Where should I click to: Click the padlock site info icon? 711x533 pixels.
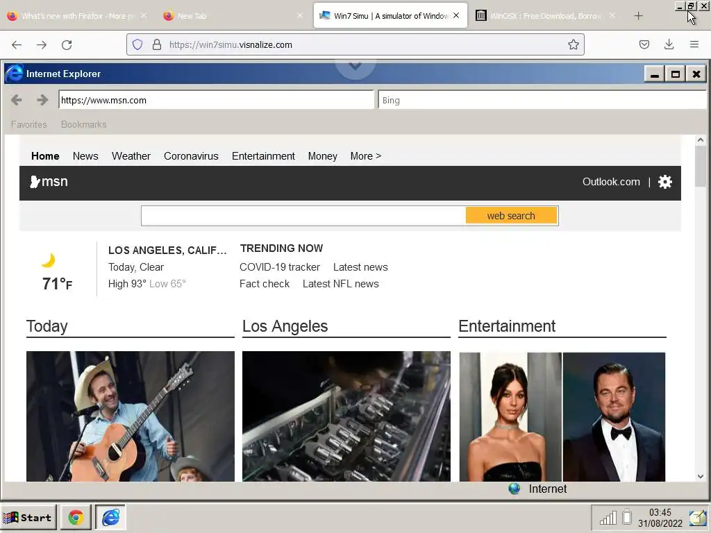tap(157, 44)
